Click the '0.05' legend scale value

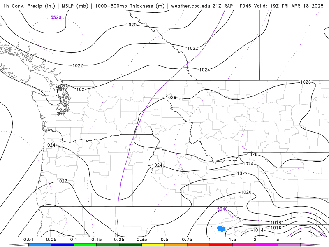51,240
